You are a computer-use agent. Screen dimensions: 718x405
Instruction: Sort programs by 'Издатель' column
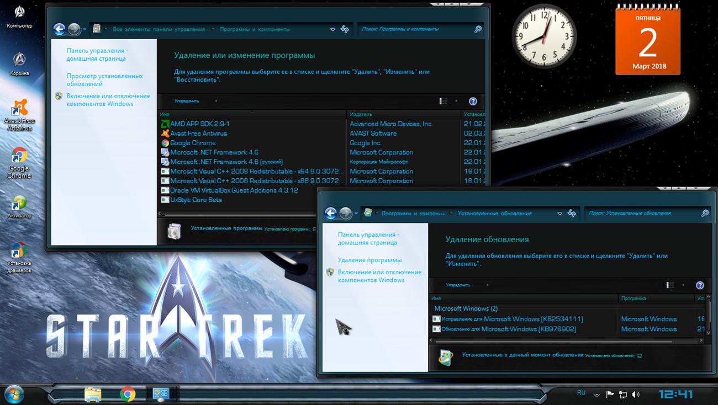pyautogui.click(x=404, y=114)
